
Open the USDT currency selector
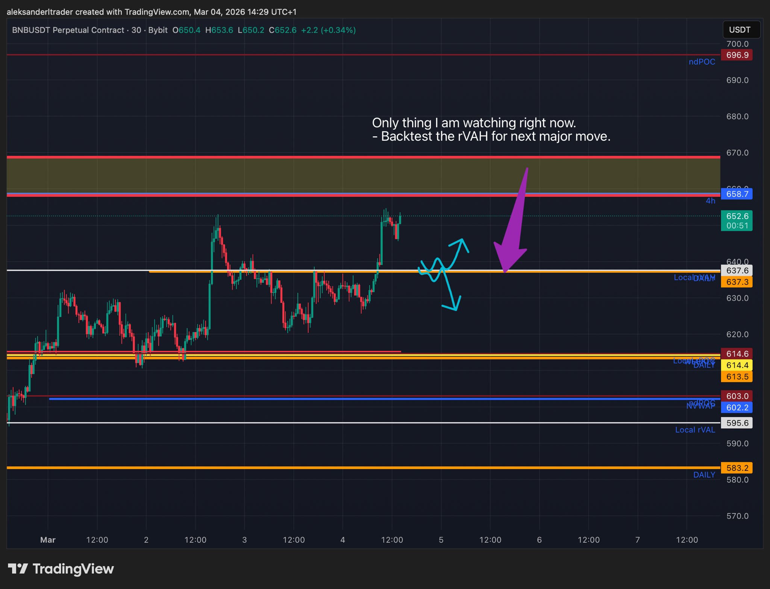click(741, 30)
